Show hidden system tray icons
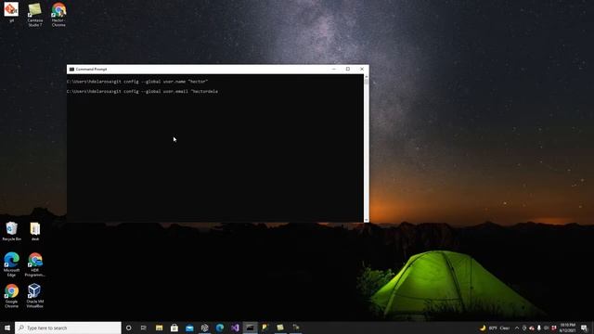 (x=517, y=328)
